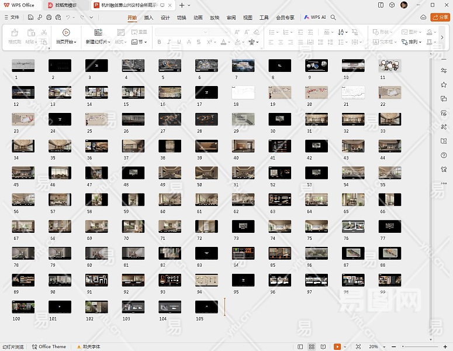The width and height of the screenshot is (453, 351).
Task: Click the orange 分享 share button
Action: (439, 18)
